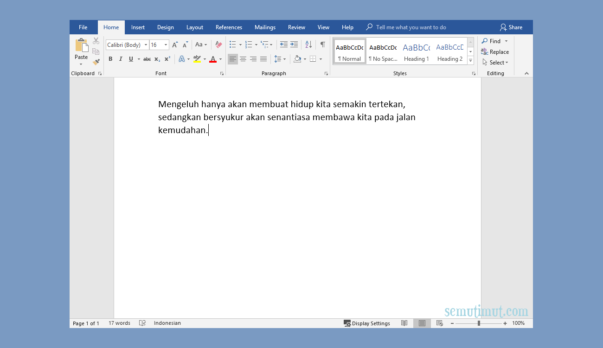Open the Change Case Aa menu
The width and height of the screenshot is (603, 348).
tap(201, 45)
